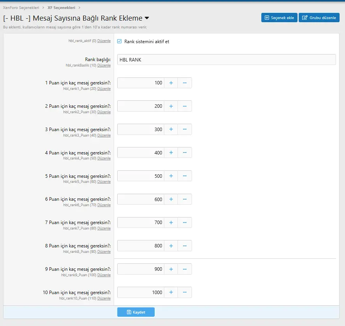The image size is (345, 326).
Task: Click plus icon next to 900 value
Action: 171,269
